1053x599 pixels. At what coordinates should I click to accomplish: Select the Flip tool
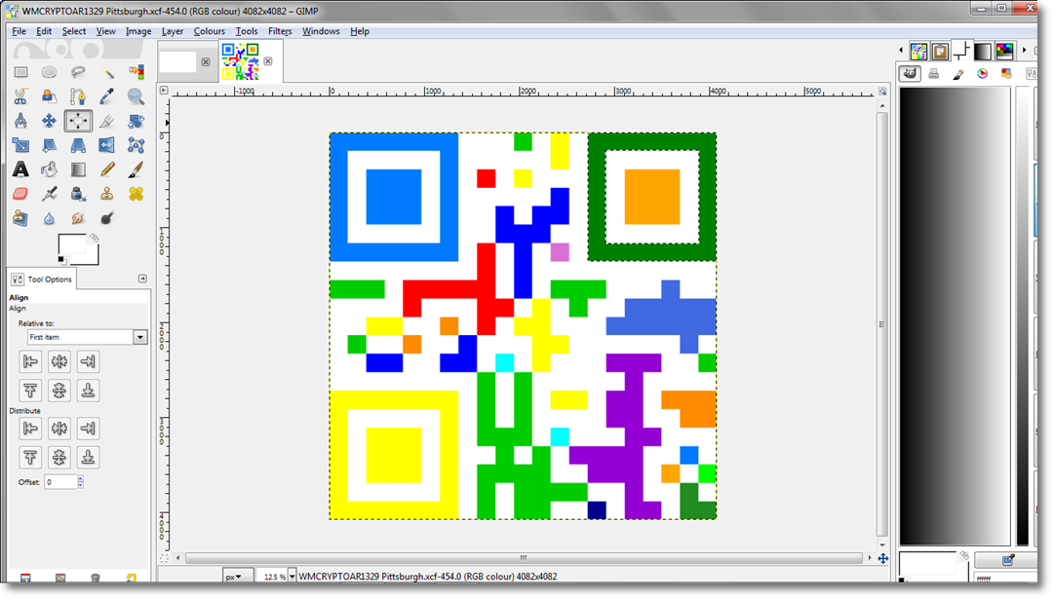pos(107,145)
